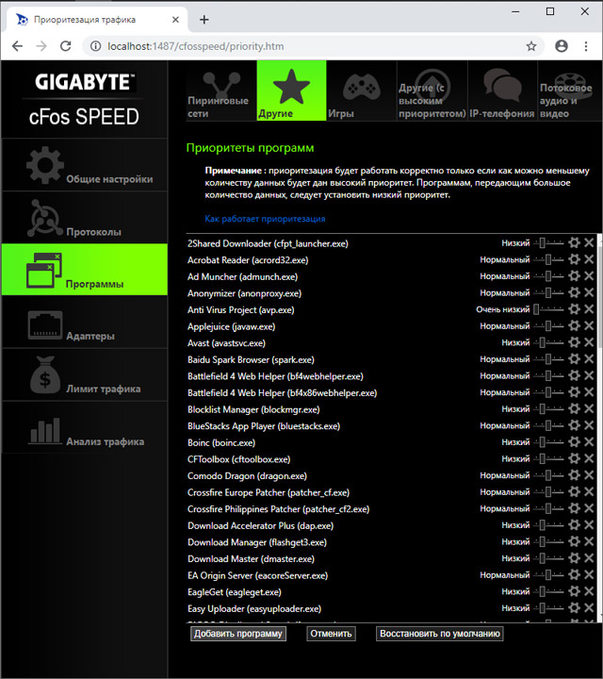603x679 pixels.
Task: Reload the browser page
Action: coord(65,46)
